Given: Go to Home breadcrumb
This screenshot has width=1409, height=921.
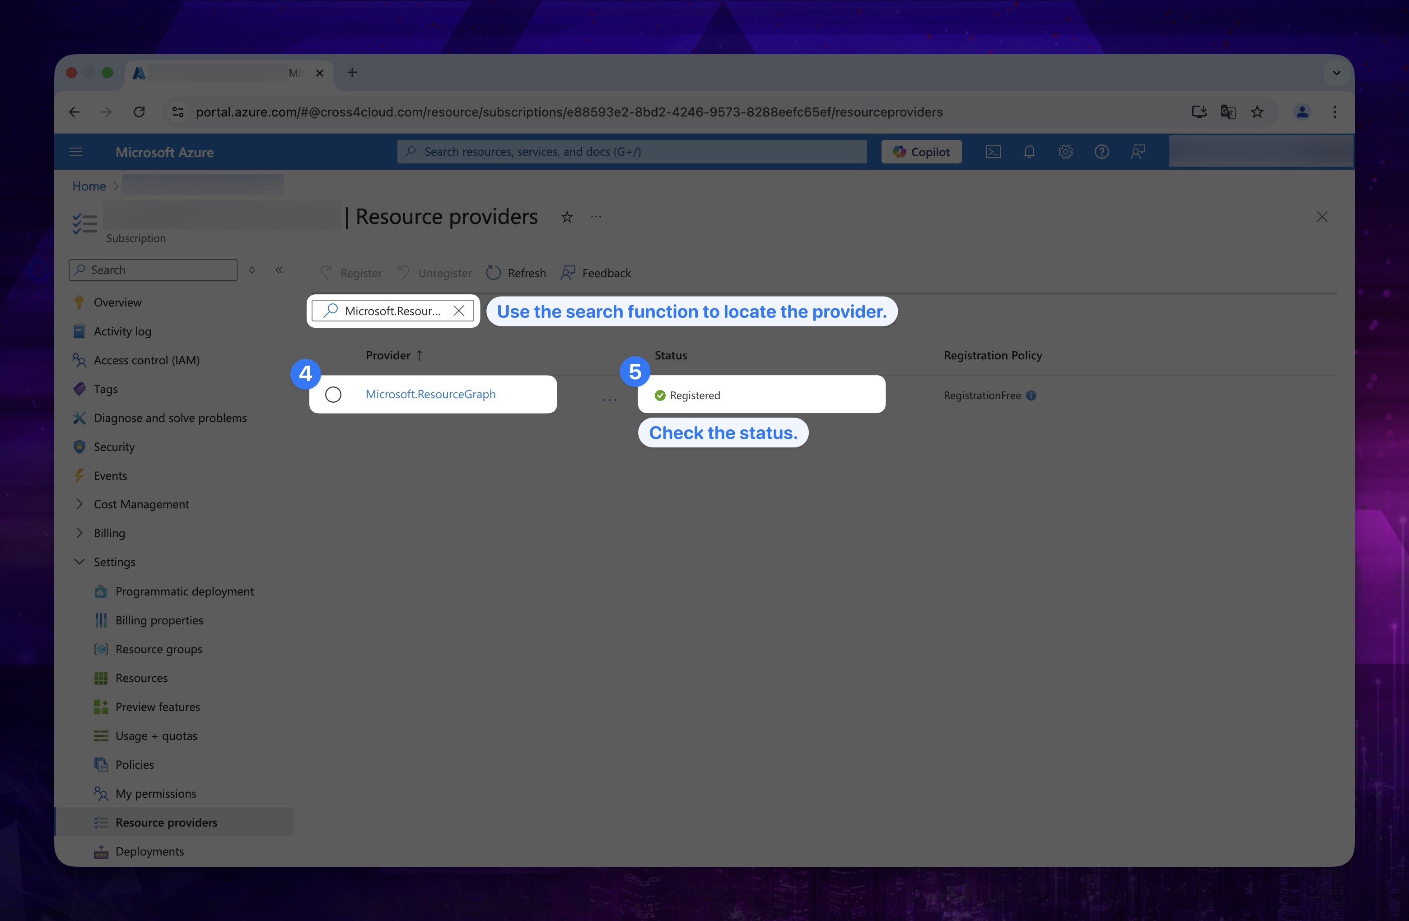Looking at the screenshot, I should click(89, 186).
